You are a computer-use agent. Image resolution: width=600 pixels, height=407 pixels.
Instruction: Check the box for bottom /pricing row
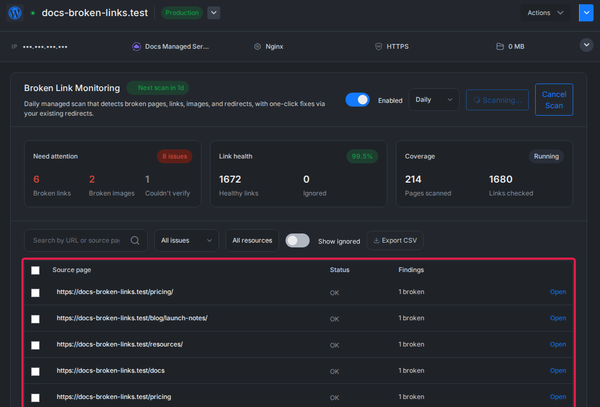(x=35, y=398)
